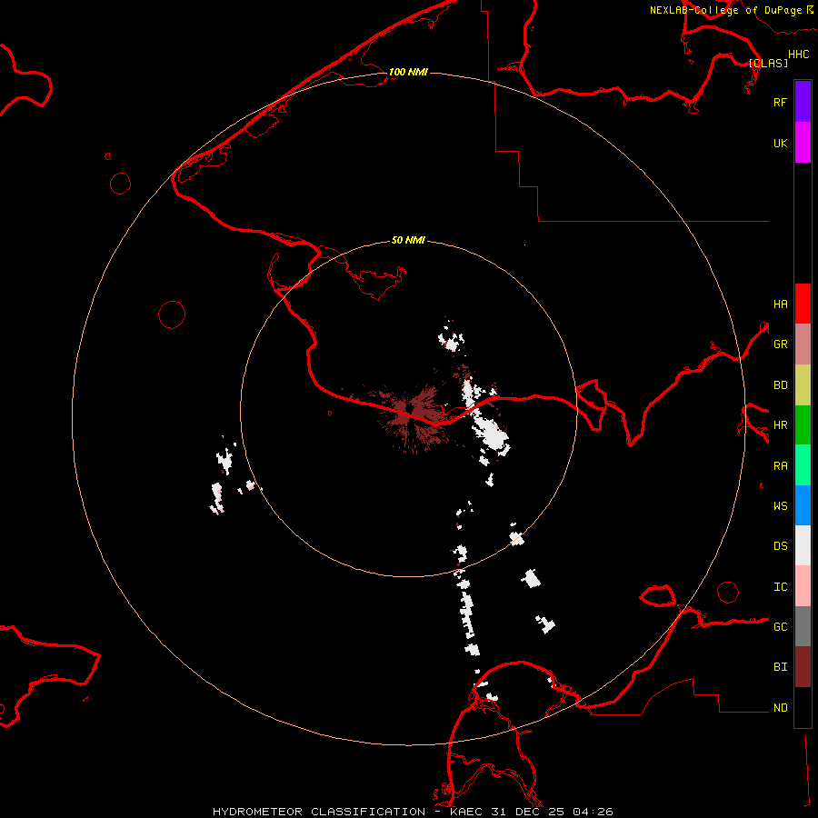Click the 31 DEC 25 date text
The width and height of the screenshot is (818, 818).
tap(527, 812)
